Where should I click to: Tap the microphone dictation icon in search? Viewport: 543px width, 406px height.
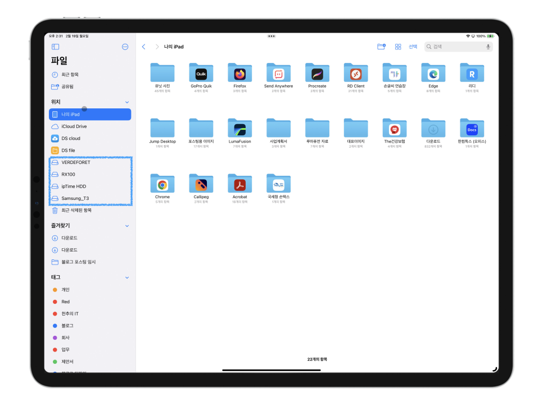click(488, 47)
